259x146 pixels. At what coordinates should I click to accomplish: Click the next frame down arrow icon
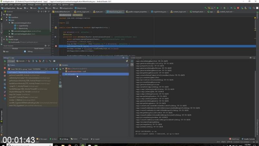click(53, 69)
